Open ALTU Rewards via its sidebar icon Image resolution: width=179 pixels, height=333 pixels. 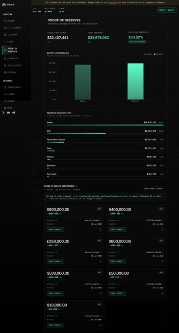pos(5,28)
